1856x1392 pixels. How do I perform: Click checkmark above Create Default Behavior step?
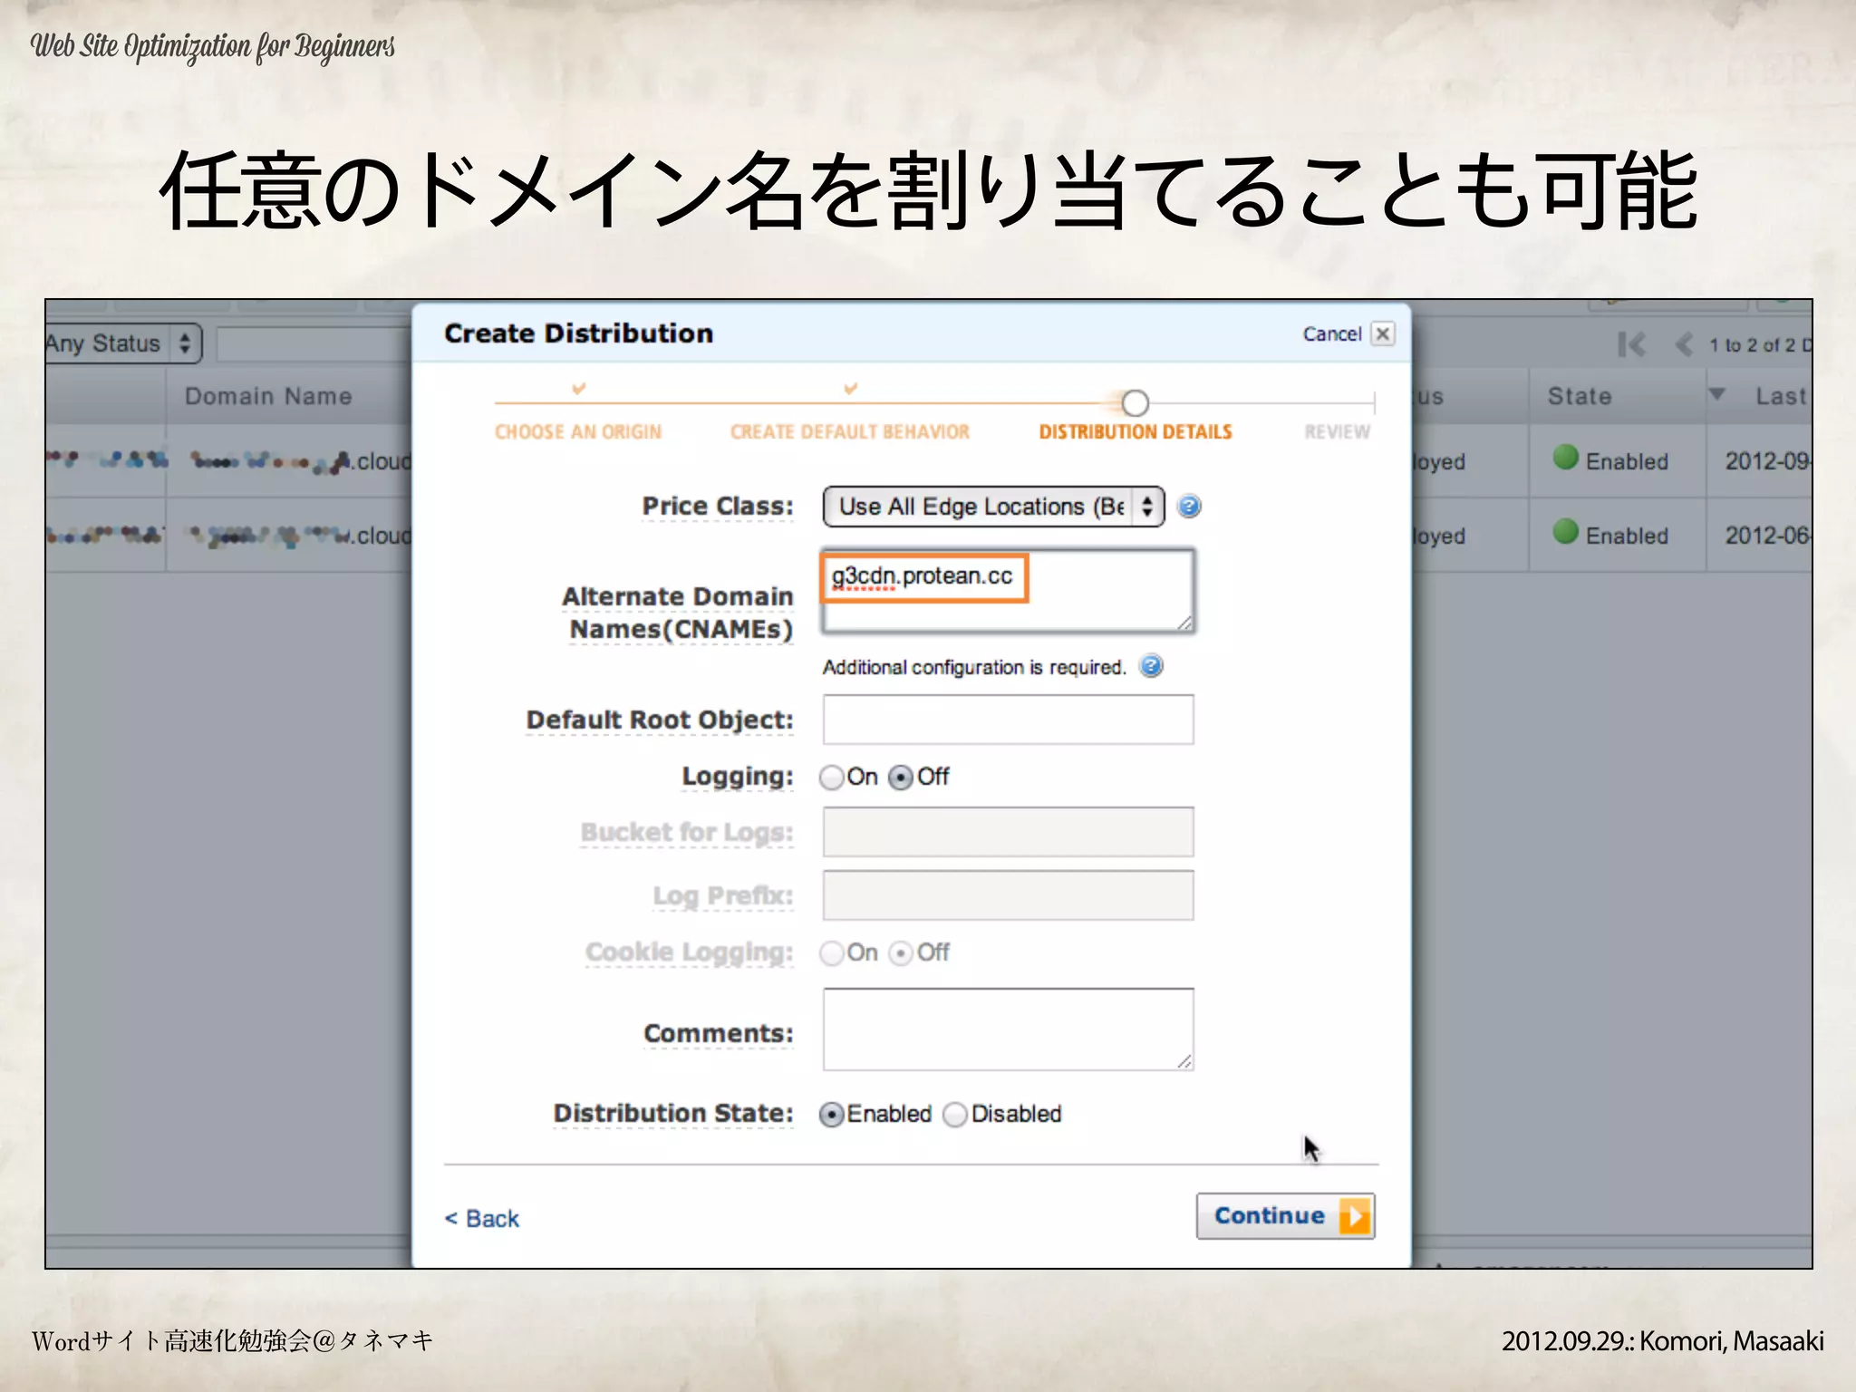click(850, 389)
